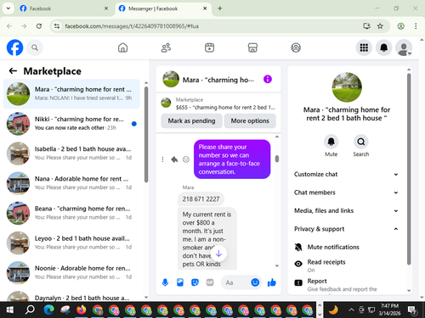
Task: Click the message text field Aa
Action: tap(235, 282)
